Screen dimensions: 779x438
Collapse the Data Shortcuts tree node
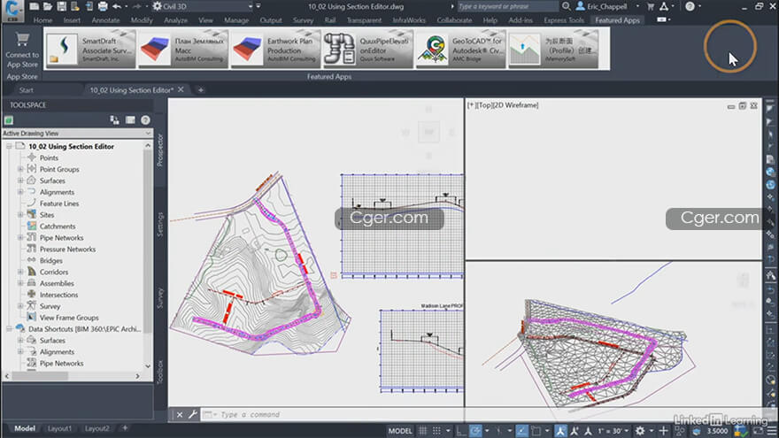pos(9,329)
